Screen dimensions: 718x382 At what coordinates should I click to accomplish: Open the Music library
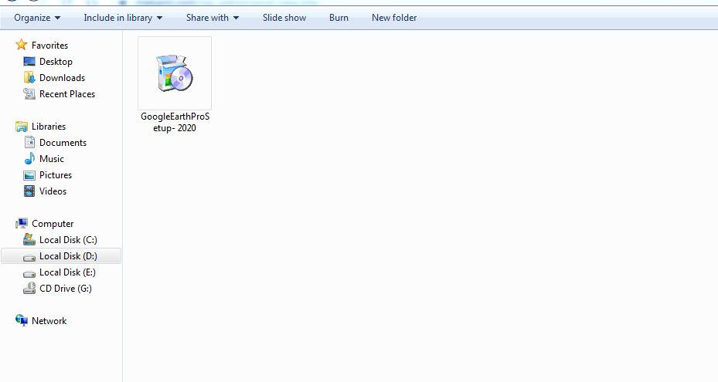[52, 159]
